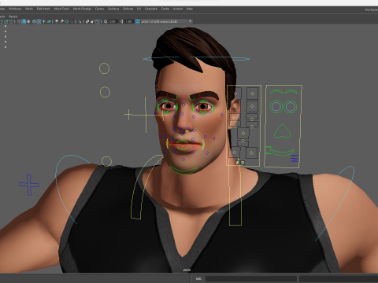Toggle textured display icon
The image size is (378, 283).
pos(39,21)
